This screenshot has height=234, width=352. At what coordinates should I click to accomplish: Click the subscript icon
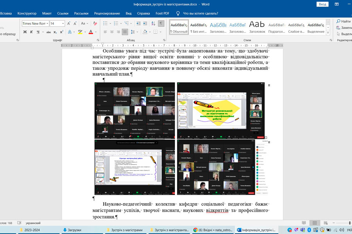pyautogui.click(x=55, y=32)
